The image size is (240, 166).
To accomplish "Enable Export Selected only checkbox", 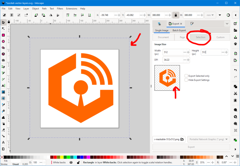I will [x=186, y=76].
